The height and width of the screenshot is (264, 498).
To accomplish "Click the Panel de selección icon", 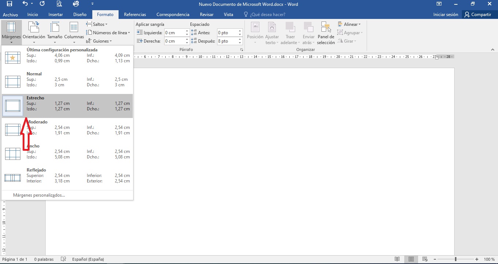I will tap(326, 32).
